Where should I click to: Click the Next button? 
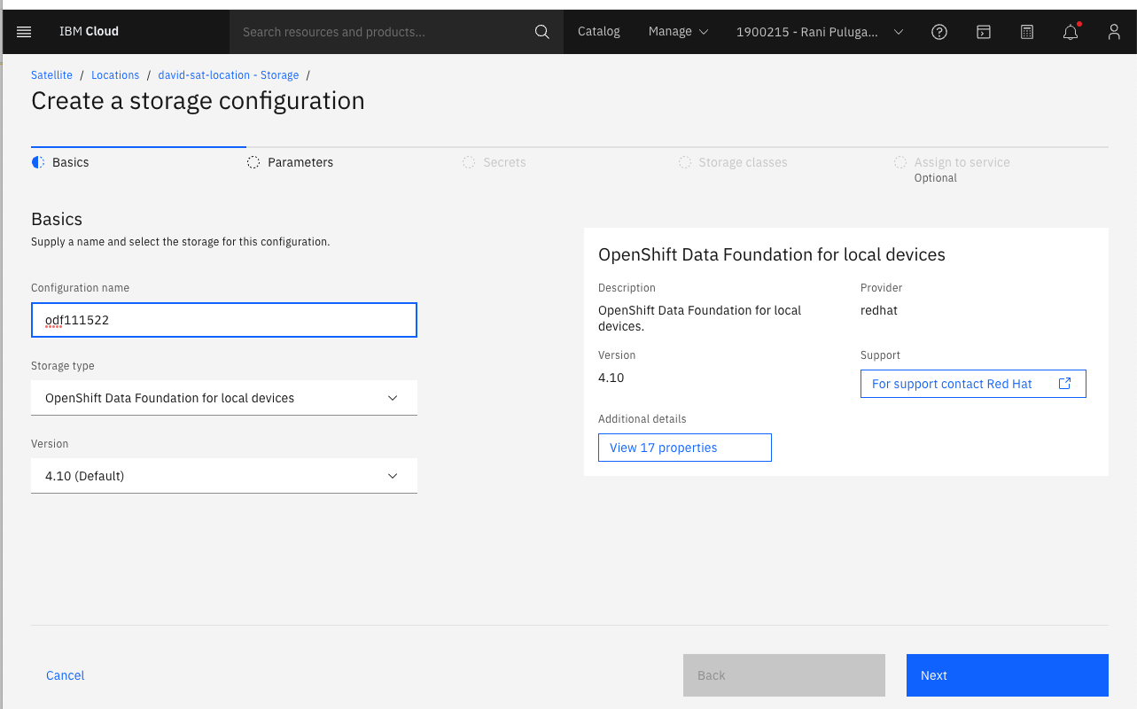pos(1008,675)
